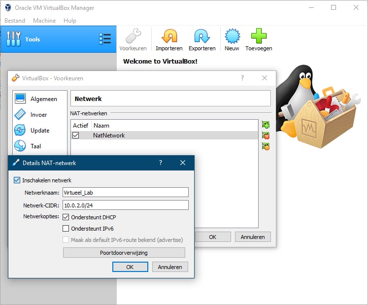Enable Ondersteunt IPv6 checkbox

pos(66,229)
